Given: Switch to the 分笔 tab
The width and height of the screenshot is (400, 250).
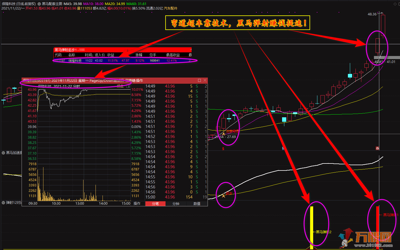Looking at the screenshot, I should [155, 204].
